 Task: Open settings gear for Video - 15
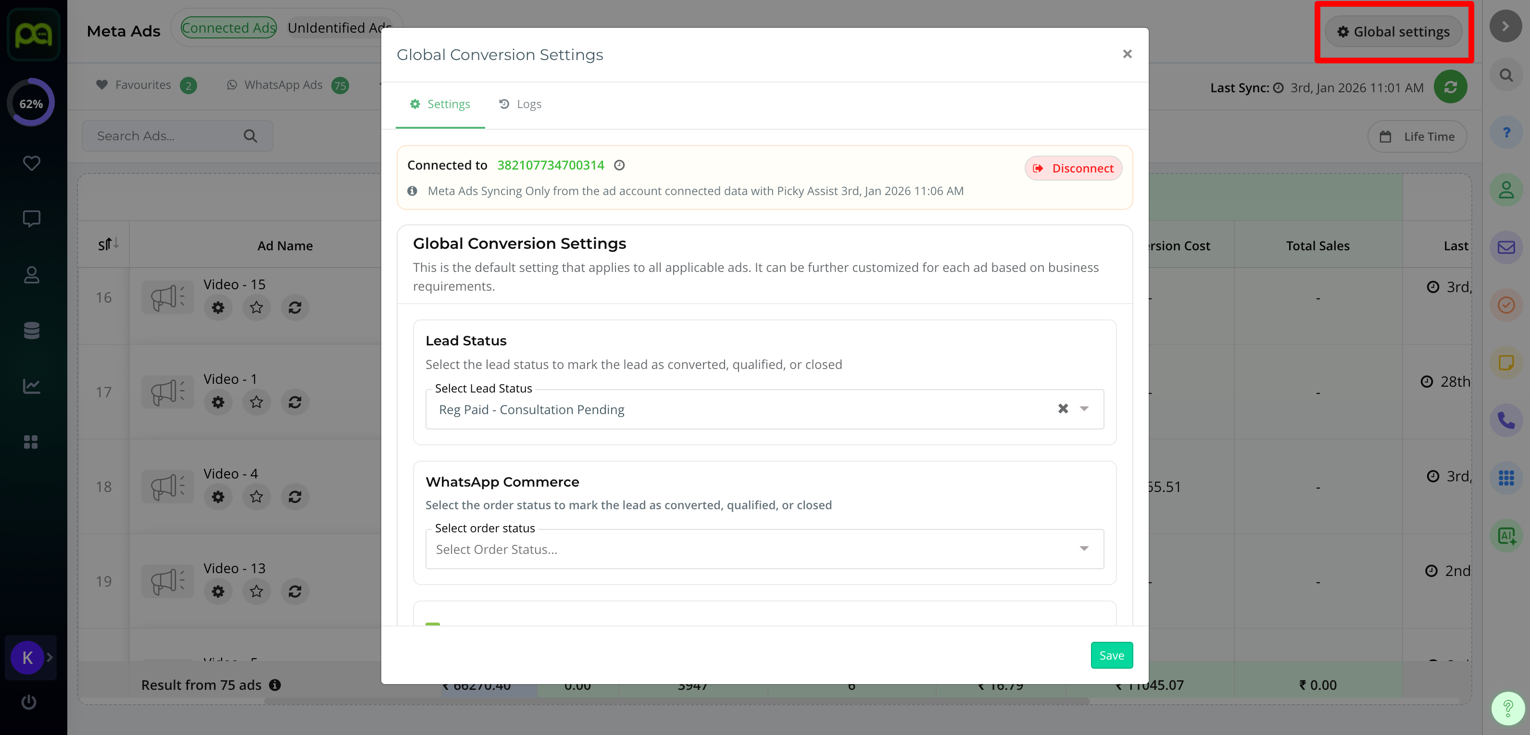[218, 308]
